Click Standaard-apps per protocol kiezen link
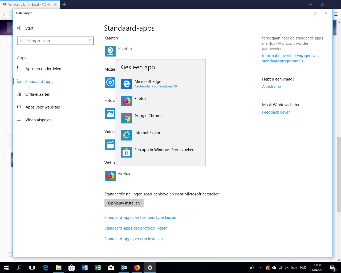This screenshot has width=341, height=273. (136, 228)
